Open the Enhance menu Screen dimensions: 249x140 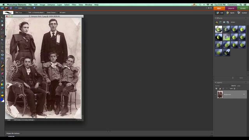point(51,5)
